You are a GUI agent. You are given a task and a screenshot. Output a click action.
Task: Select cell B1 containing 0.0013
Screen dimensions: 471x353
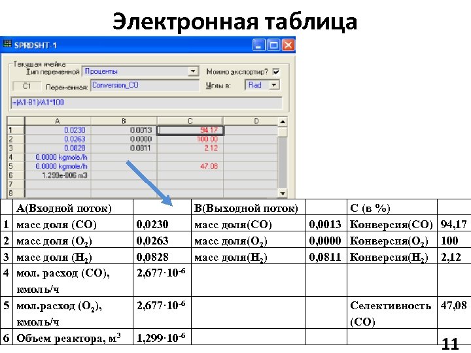(x=124, y=130)
